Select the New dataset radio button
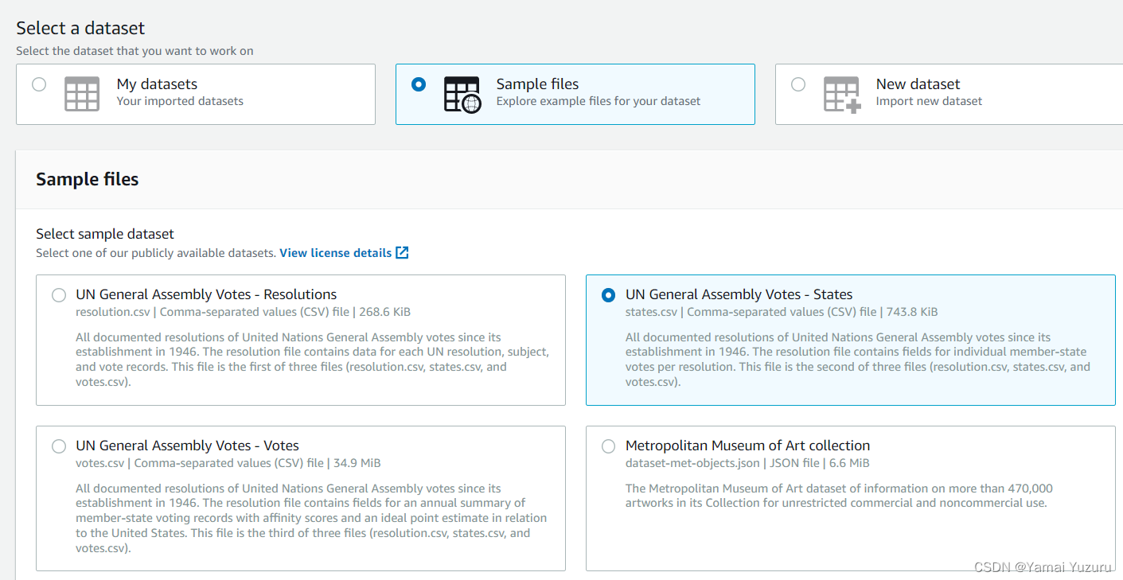1123x580 pixels. [798, 84]
